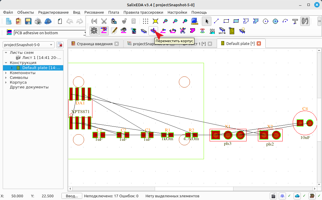The image size is (322, 200).
Task: Click the books library icon in status bar
Action: (x=312, y=196)
